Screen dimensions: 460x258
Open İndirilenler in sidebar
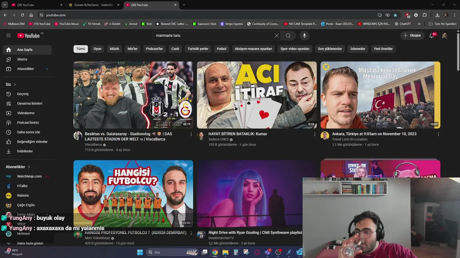click(x=27, y=151)
